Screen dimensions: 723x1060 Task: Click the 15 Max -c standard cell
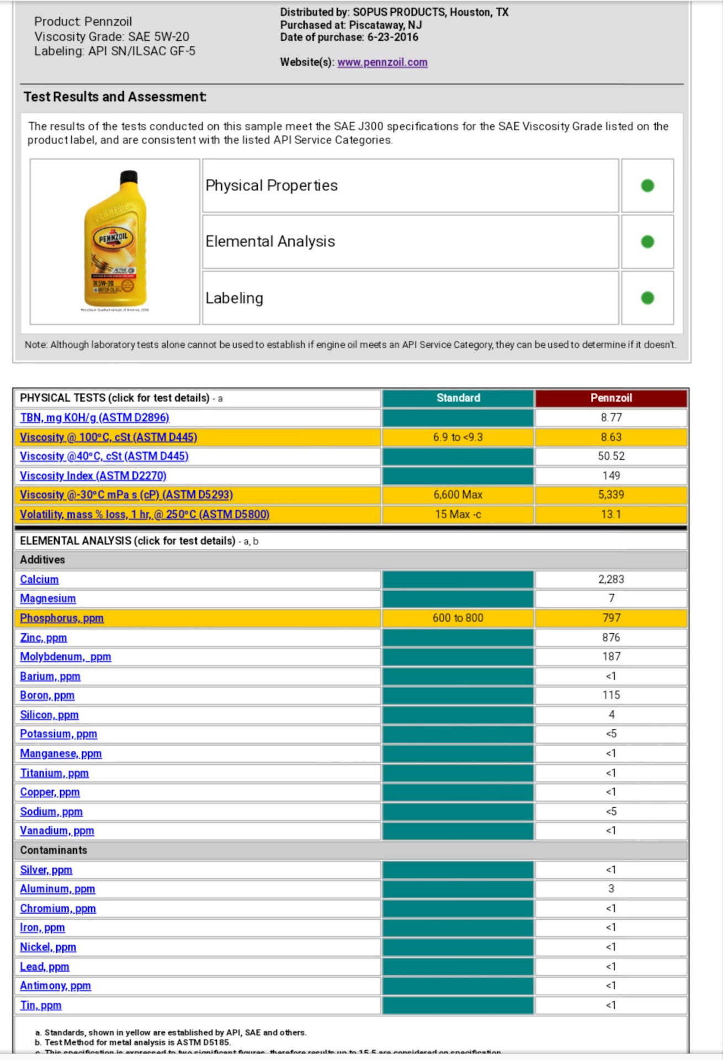click(x=458, y=515)
